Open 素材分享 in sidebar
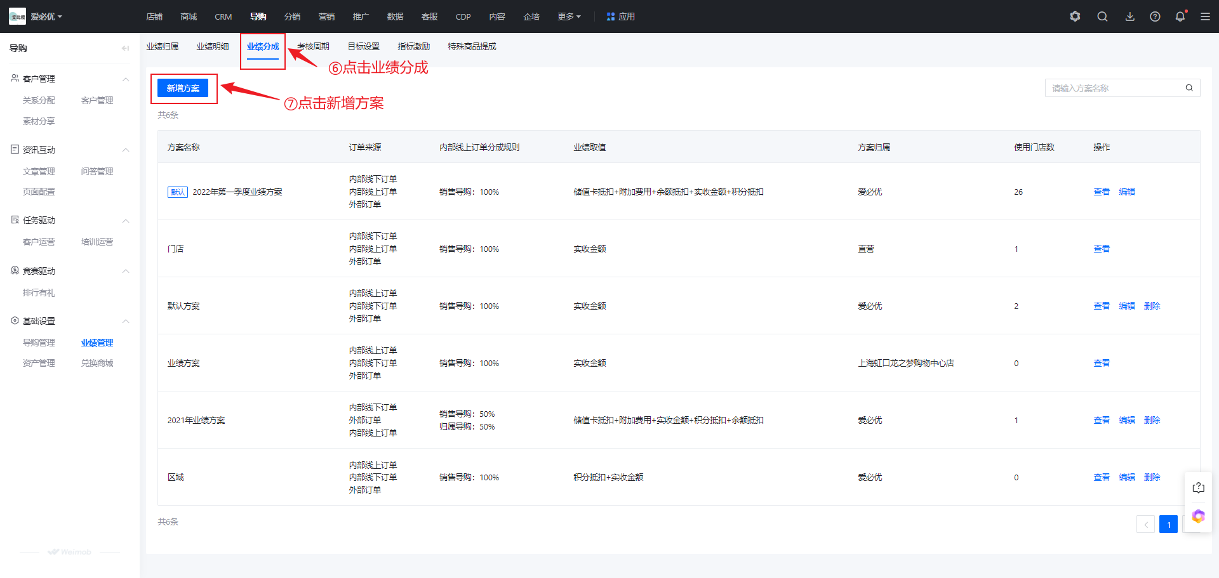 click(39, 121)
